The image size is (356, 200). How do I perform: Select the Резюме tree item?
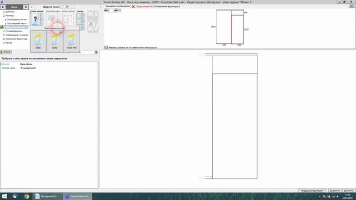coord(9,43)
